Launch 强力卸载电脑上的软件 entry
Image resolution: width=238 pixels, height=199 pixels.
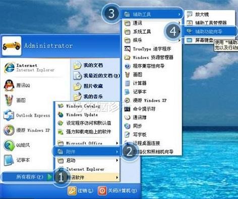[x=84, y=131]
